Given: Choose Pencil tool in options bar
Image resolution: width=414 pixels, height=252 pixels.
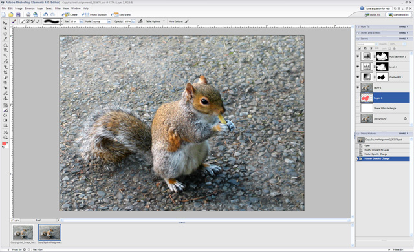Looking at the screenshot, I should pyautogui.click(x=38, y=21).
